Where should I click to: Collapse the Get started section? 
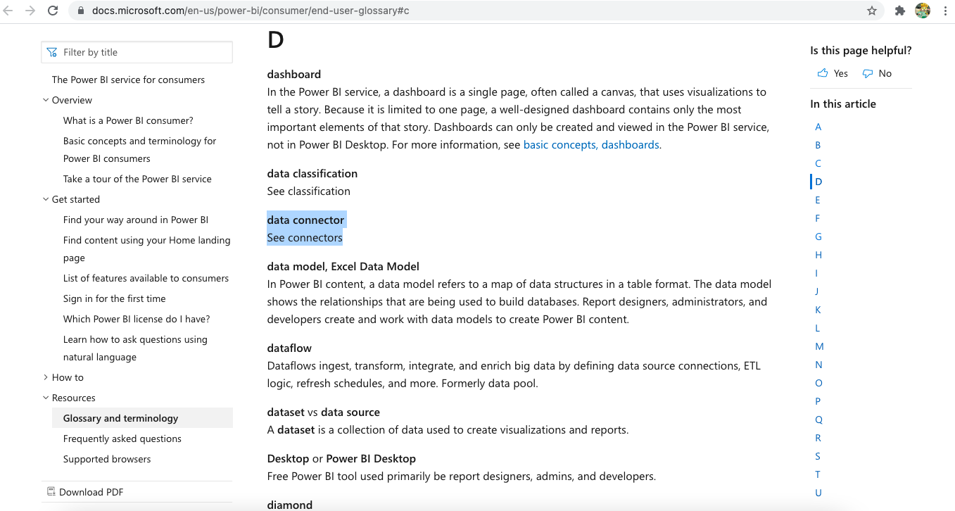click(x=46, y=199)
